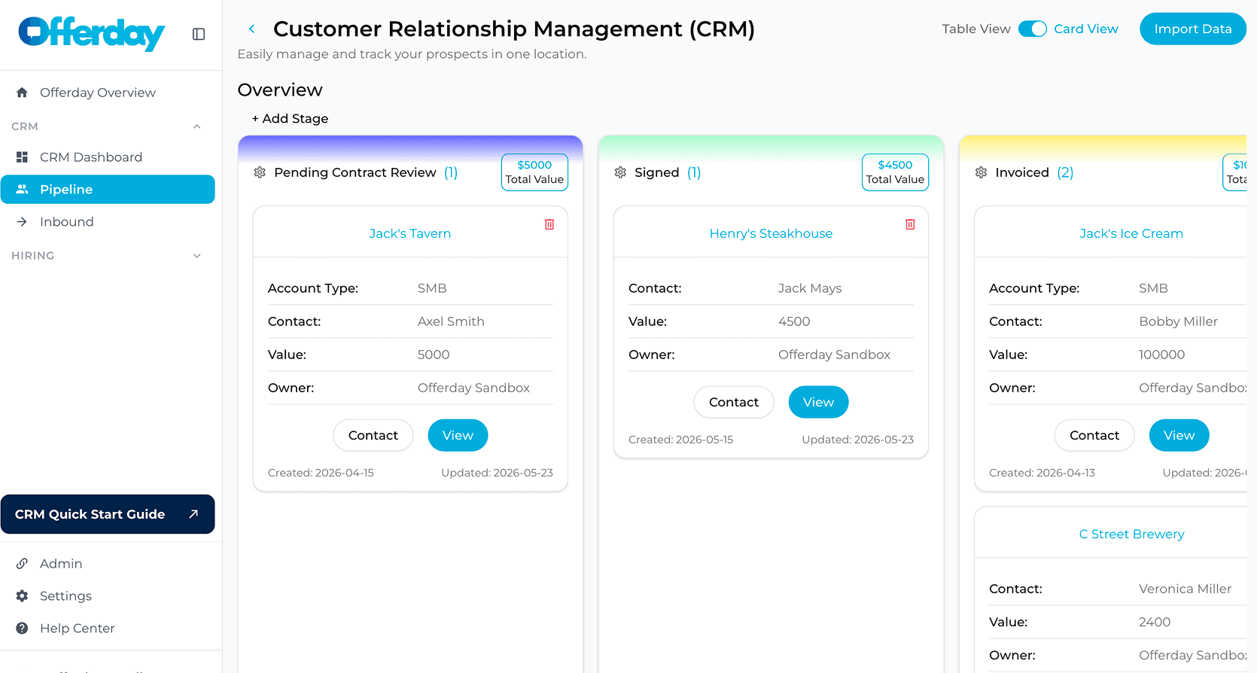Open the Jack's Ice Cream link
This screenshot has height=673, width=1257.
pos(1131,233)
